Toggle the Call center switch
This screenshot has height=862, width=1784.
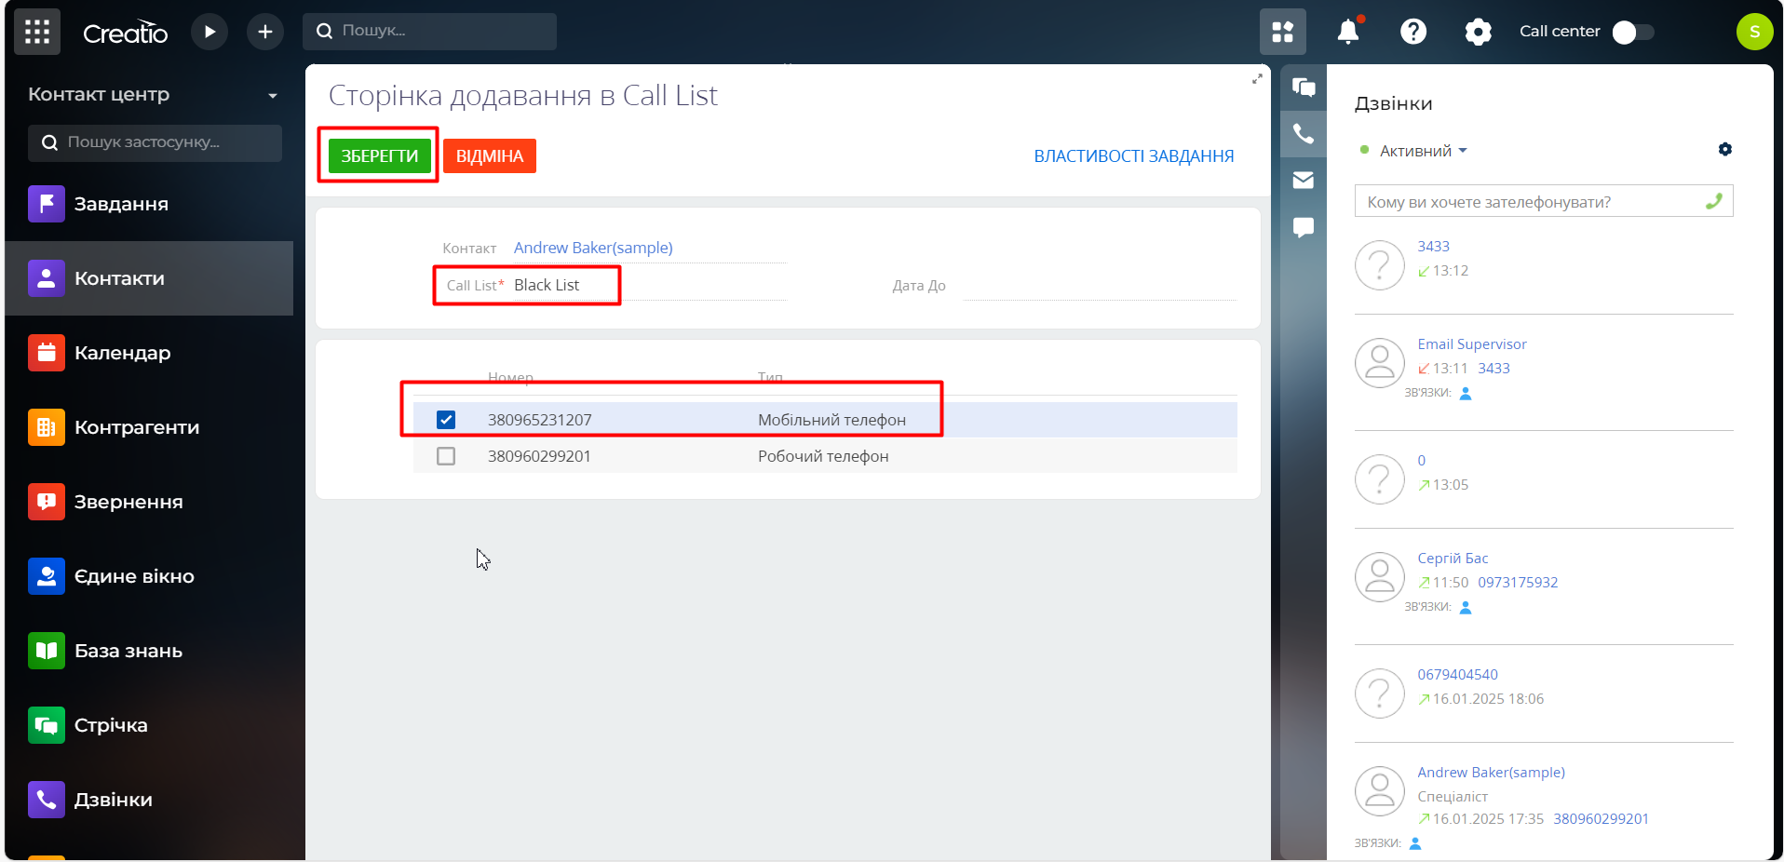tap(1634, 32)
